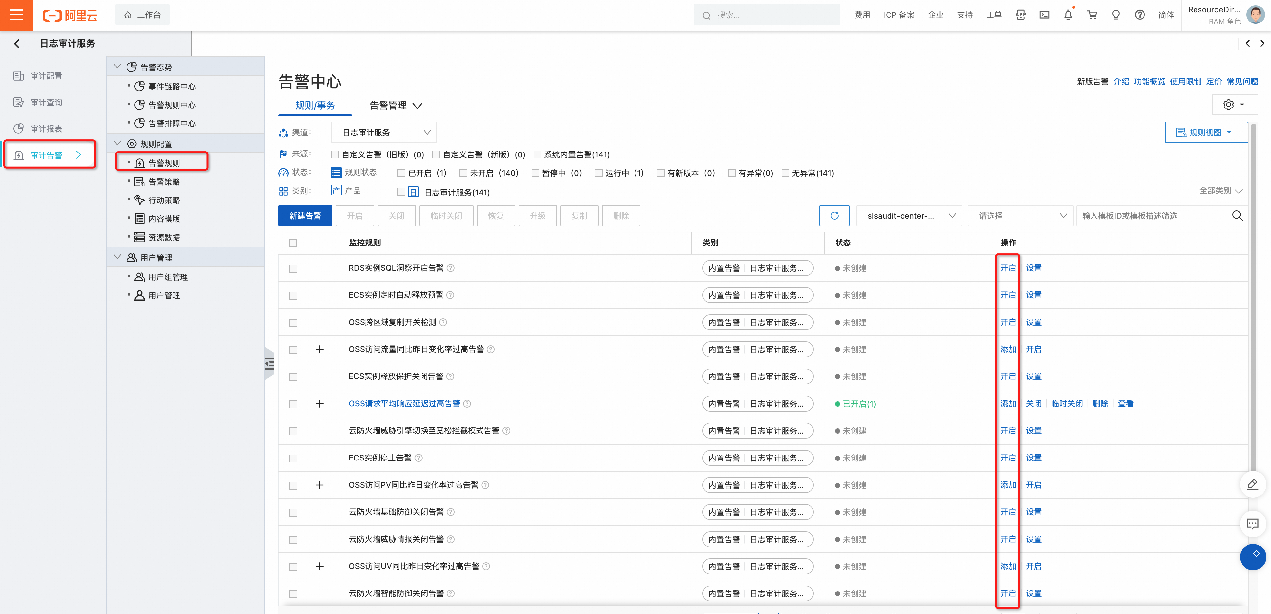Click 临时关闭 for OSS请求平均响应延迟过高告警
The height and width of the screenshot is (614, 1271).
click(1066, 404)
